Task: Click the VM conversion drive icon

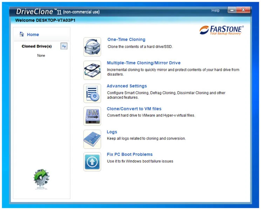Action: 92,116
